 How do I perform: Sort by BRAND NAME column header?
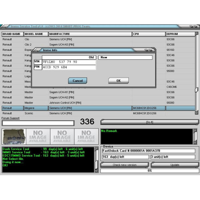click(13, 34)
